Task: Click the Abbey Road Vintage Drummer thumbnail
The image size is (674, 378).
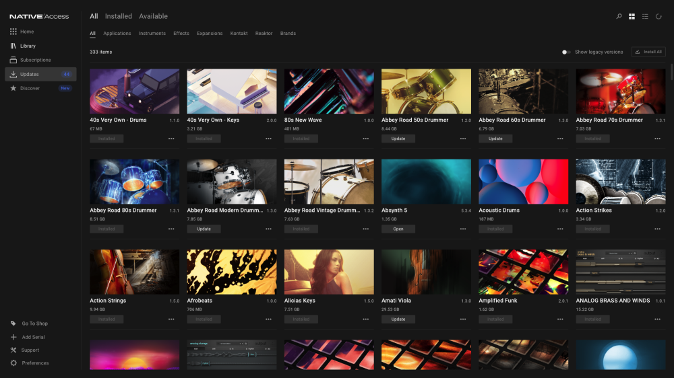Action: click(329, 182)
